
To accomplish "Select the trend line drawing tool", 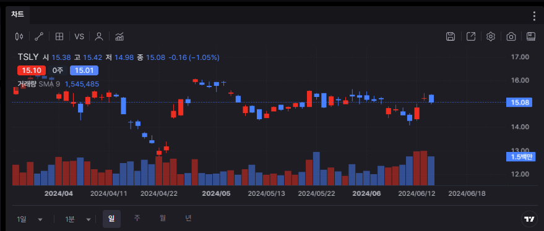I will pos(39,36).
